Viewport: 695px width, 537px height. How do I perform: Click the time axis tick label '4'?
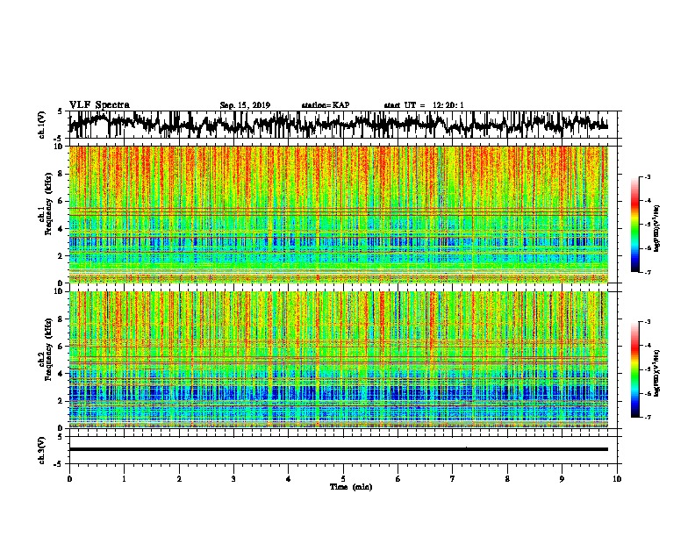(289, 479)
